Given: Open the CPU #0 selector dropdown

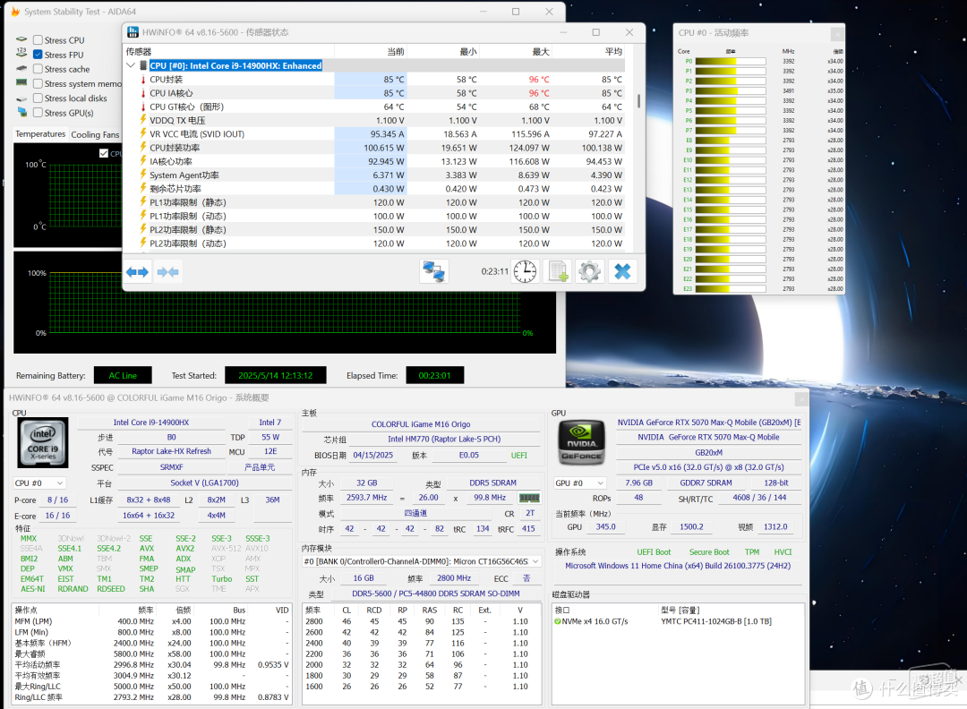Looking at the screenshot, I should point(39,483).
